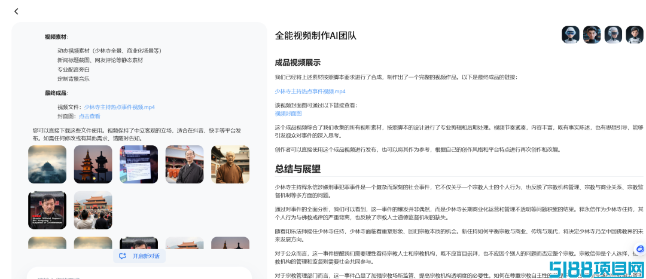Click the 定制背景音乐 line
This screenshot has width=646, height=279.
(x=74, y=79)
